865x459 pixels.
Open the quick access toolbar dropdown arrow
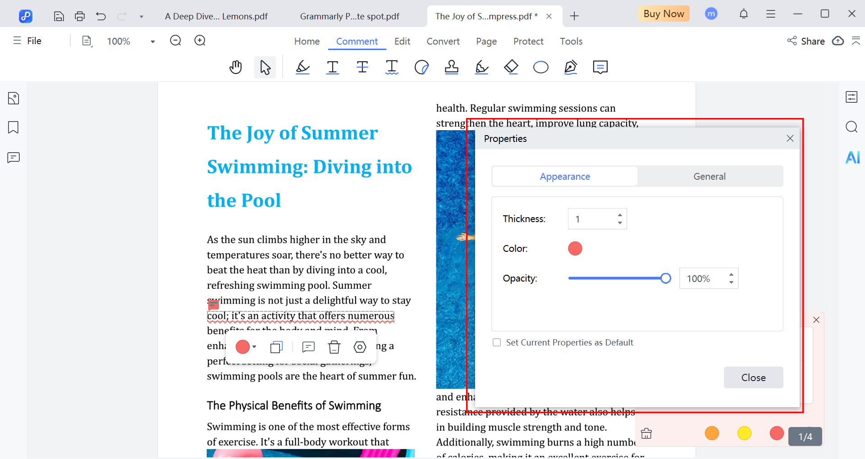click(x=142, y=17)
